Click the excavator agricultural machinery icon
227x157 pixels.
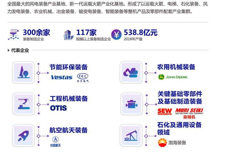[x=131, y=73]
